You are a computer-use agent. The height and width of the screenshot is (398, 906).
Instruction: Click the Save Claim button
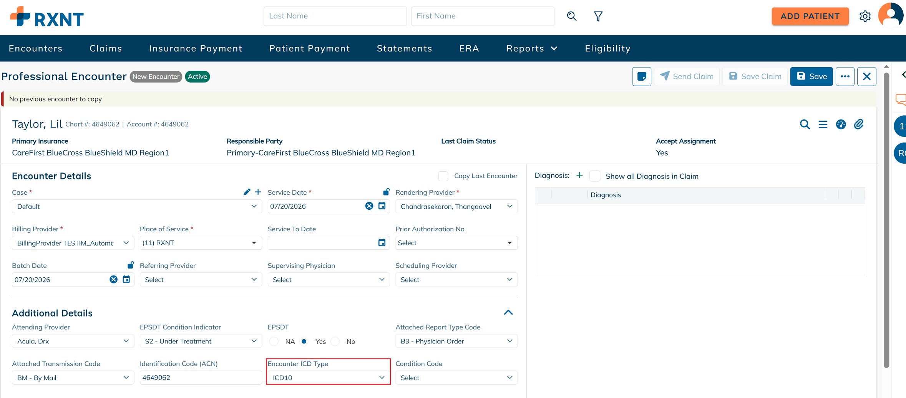pos(755,76)
